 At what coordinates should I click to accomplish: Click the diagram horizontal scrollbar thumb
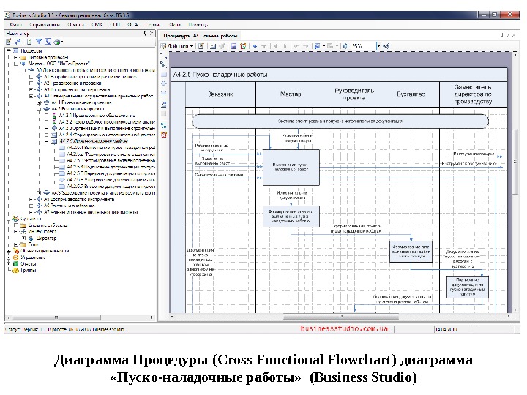point(341,317)
